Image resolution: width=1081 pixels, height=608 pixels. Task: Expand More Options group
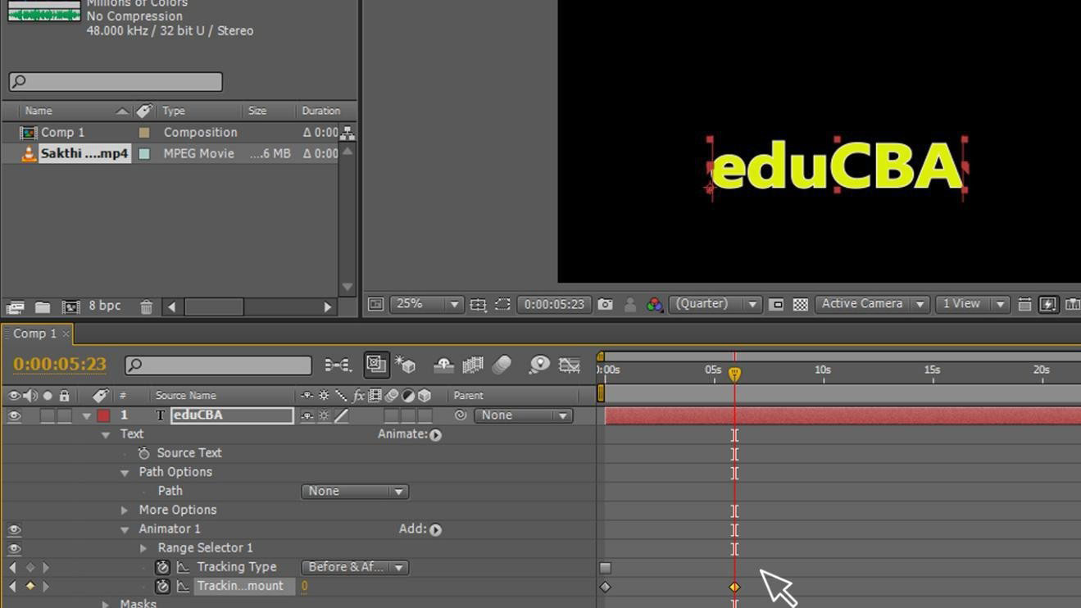(125, 510)
